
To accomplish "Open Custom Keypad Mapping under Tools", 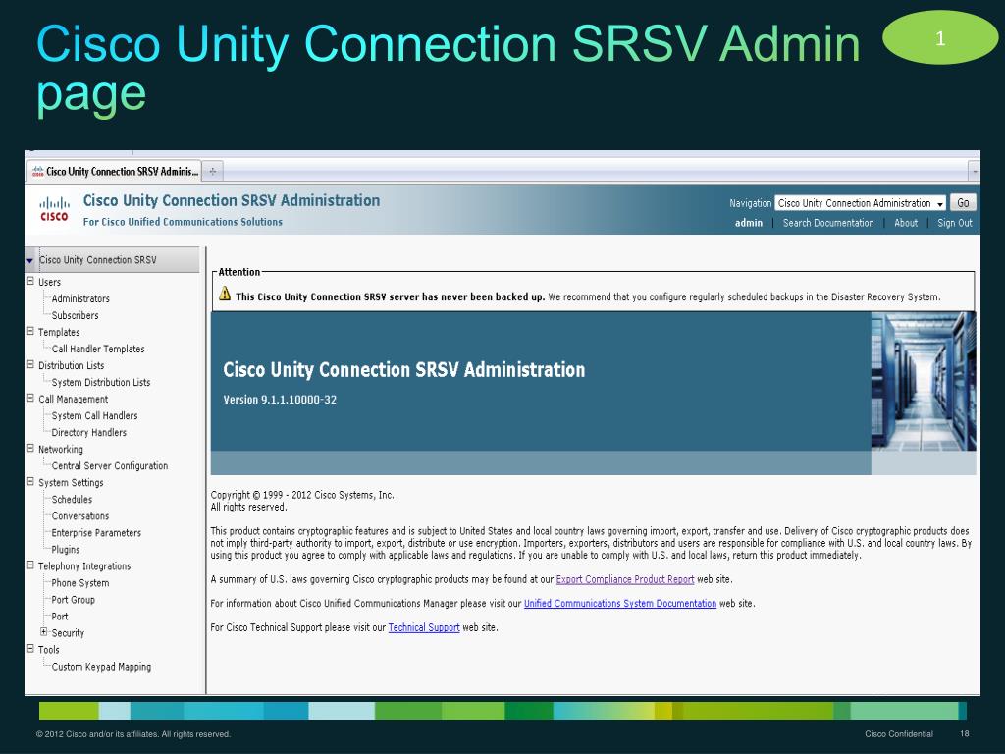I will coord(101,667).
